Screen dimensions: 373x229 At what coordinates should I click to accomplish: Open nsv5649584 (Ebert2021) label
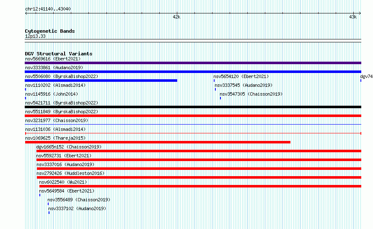pos(67,191)
